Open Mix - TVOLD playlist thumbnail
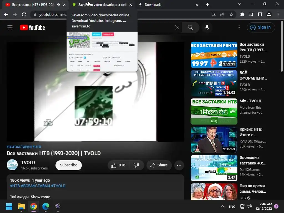284x213 pixels. tap(214, 111)
